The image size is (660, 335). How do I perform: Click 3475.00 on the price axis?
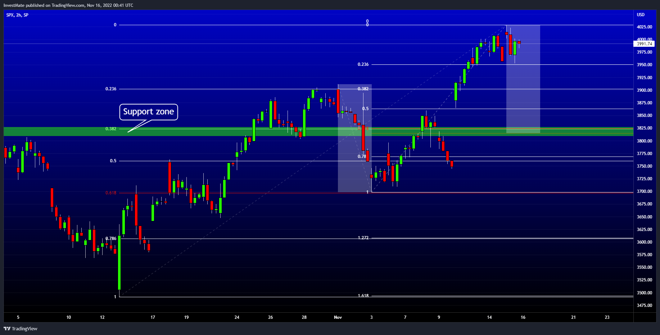pyautogui.click(x=644, y=305)
